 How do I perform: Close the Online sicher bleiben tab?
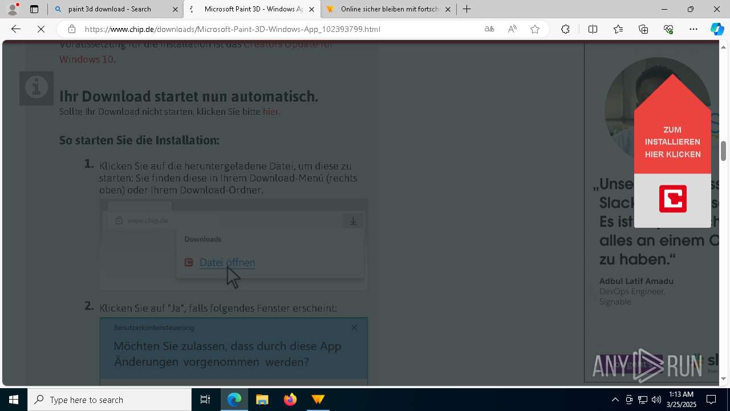coord(448,9)
